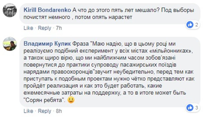The image size is (216, 117).
Task: Reply to Kirill Bondarenko's comment
Action: pyautogui.click(x=44, y=28)
